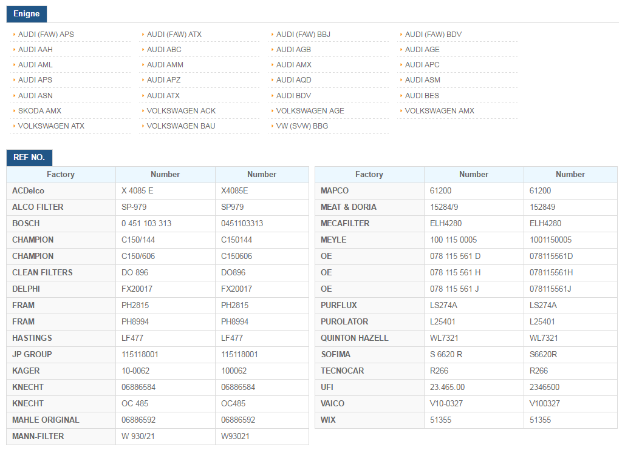Select the JP GROUP factory cell
Image resolution: width=625 pixels, height=450 pixels.
(x=61, y=354)
